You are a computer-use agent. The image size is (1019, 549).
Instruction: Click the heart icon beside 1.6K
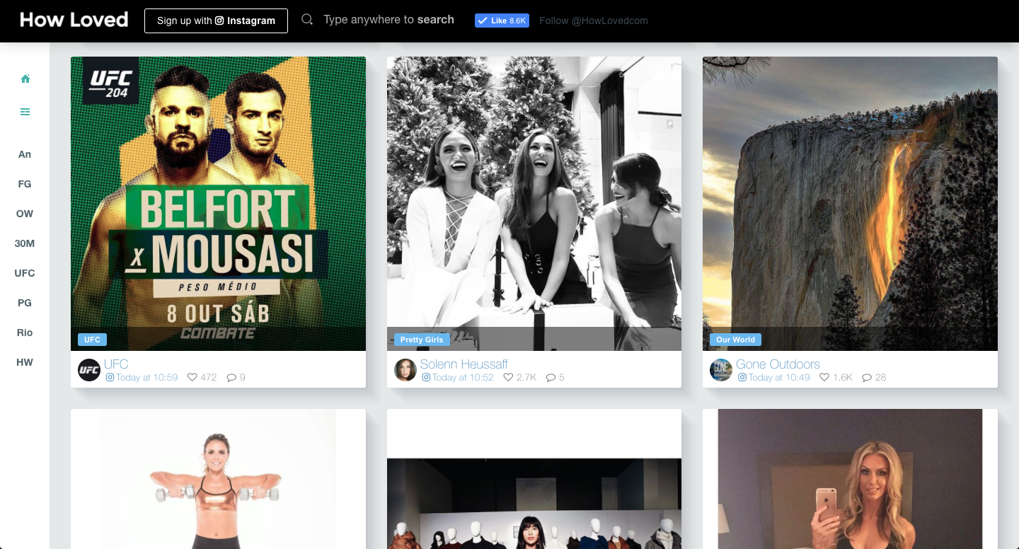[824, 378]
